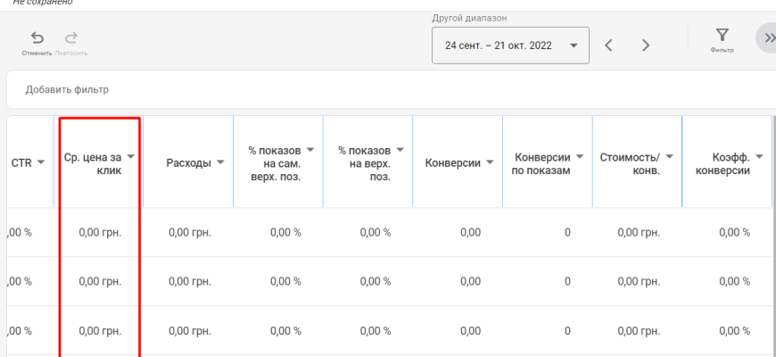Open Расходы column dropdown arrow

pyautogui.click(x=219, y=162)
